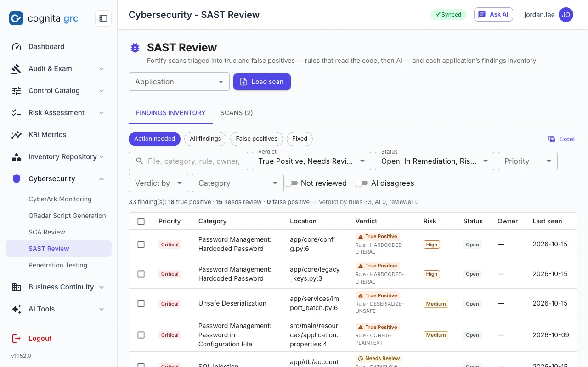Screen dimensions: 588x367
Task: Tick the select-all checkbox in table header
Action: point(141,222)
